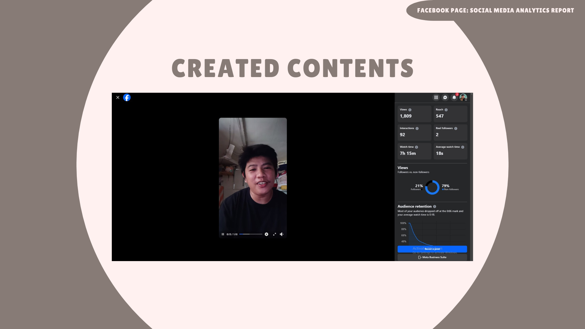Click the fullscreen expand icon
The image size is (585, 329).
coord(275,234)
